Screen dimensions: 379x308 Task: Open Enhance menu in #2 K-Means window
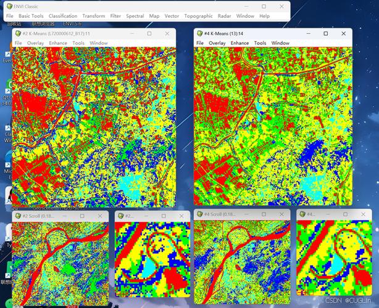click(x=58, y=43)
